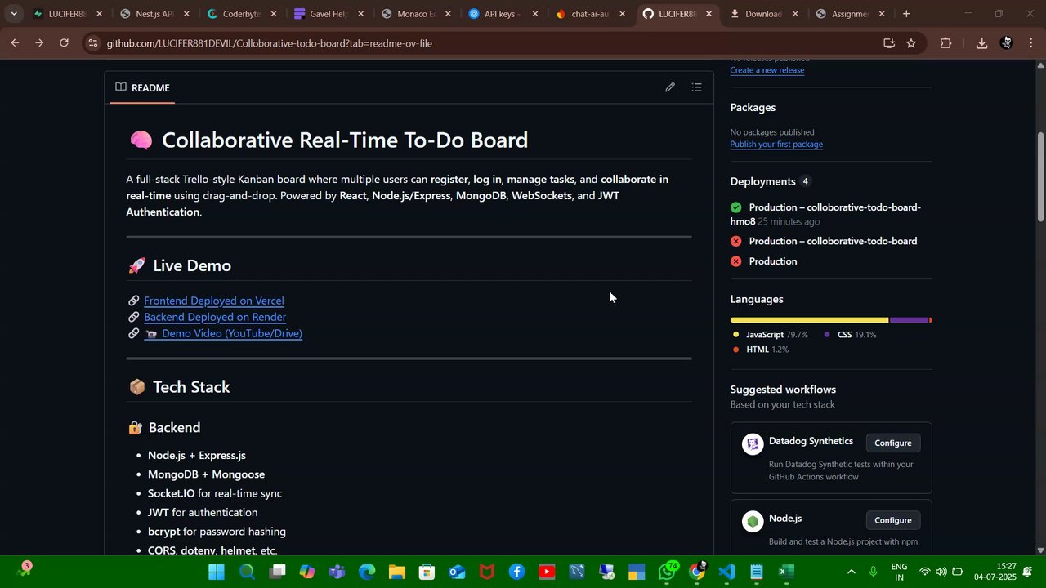This screenshot has height=588, width=1046.
Task: Open McAfee from the taskbar
Action: [487, 572]
